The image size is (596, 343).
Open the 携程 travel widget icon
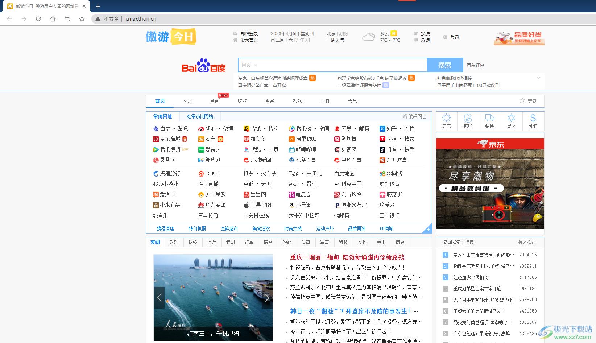coord(468,121)
